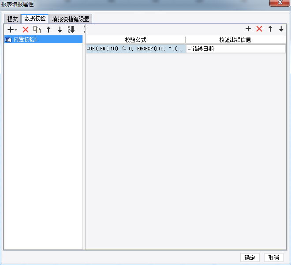Delete the formula row on right toolbar
Image resolution: width=291 pixels, height=265 pixels.
click(x=259, y=29)
